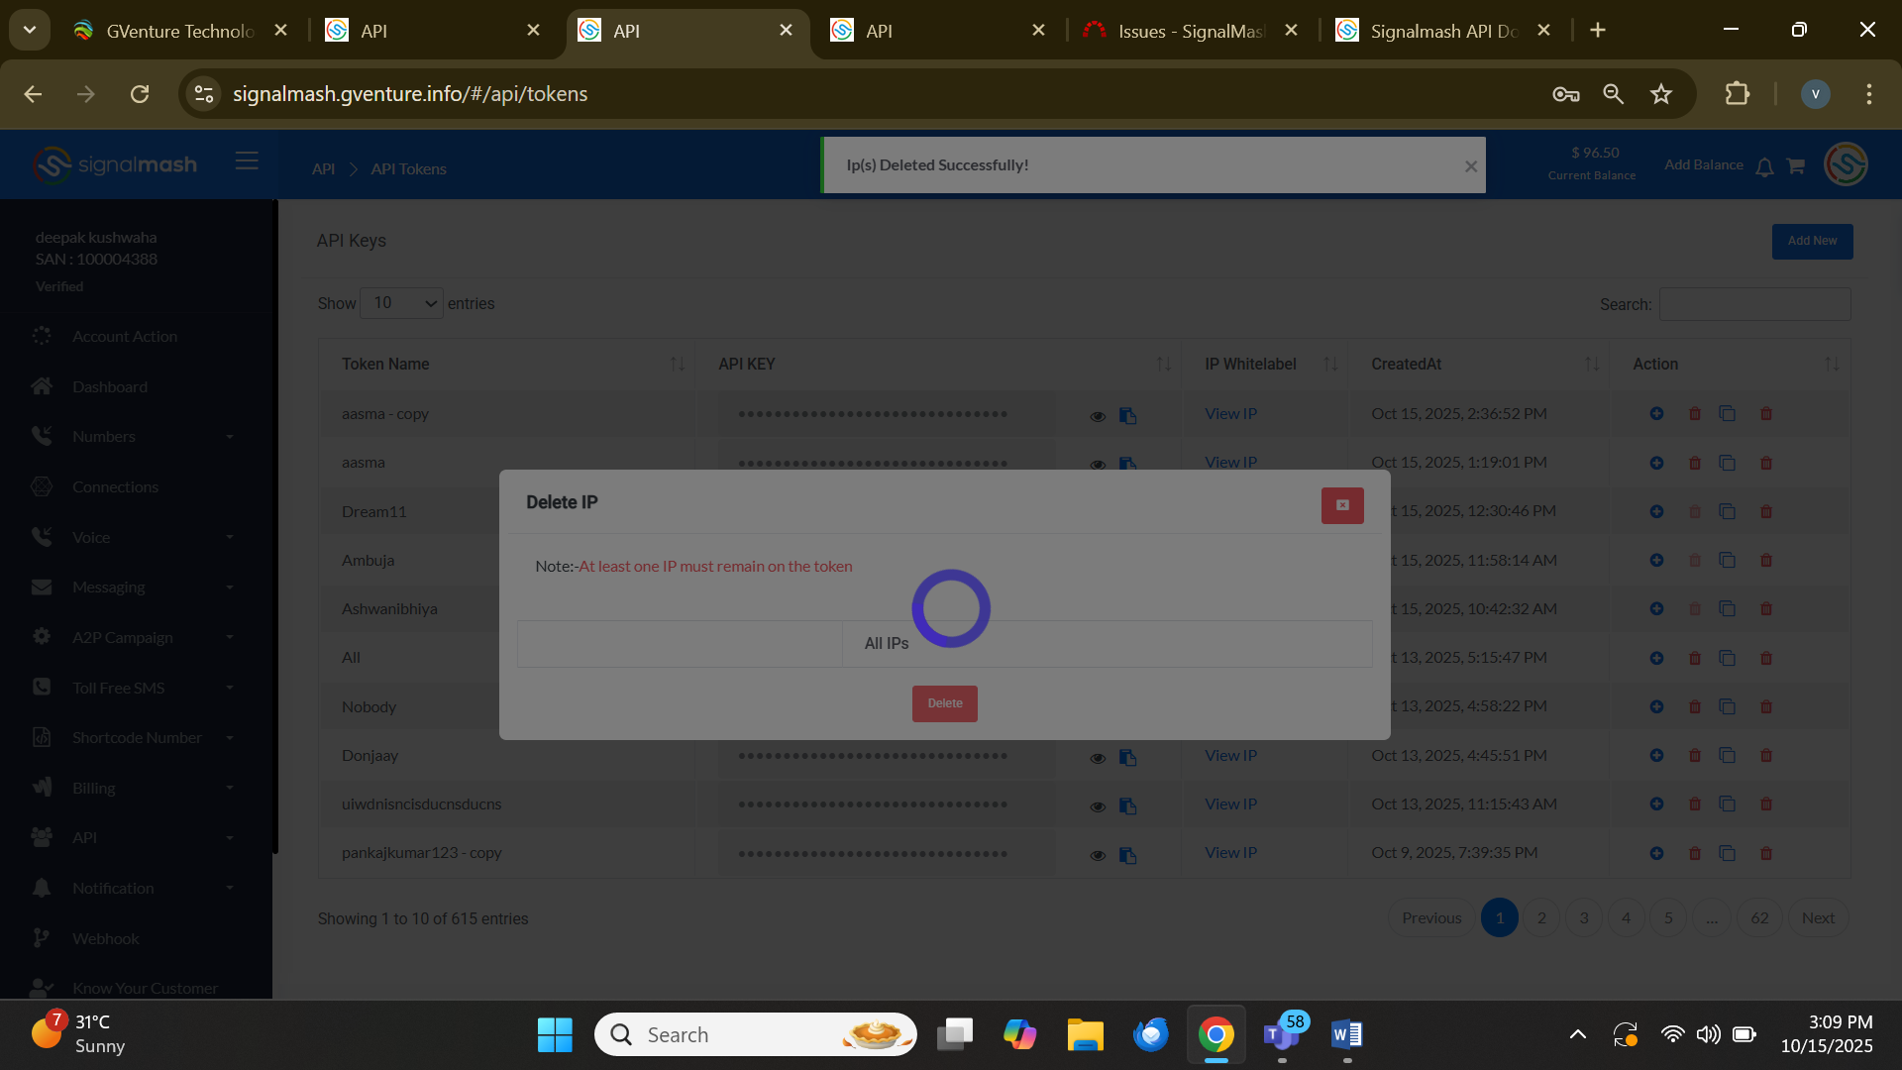Open Webhook from the sidebar

(105, 938)
